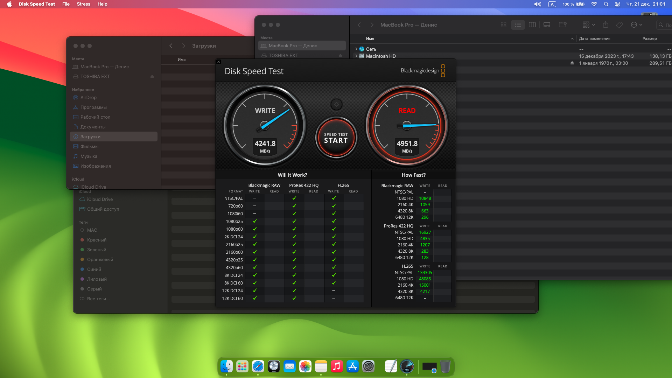The width and height of the screenshot is (672, 378).
Task: Select the Лиловый tag
Action: (x=120, y=279)
